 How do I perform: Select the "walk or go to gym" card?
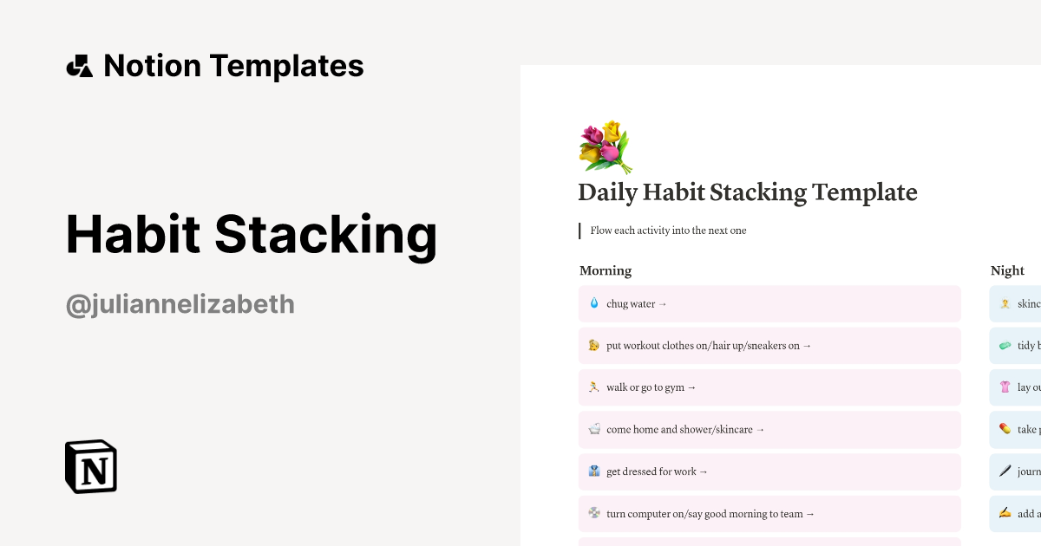769,387
